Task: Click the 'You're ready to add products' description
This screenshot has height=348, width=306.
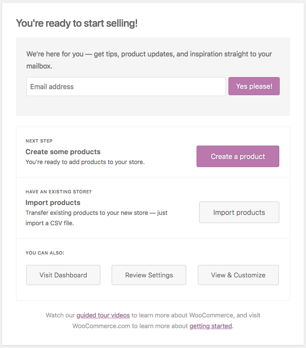Action: pos(85,162)
